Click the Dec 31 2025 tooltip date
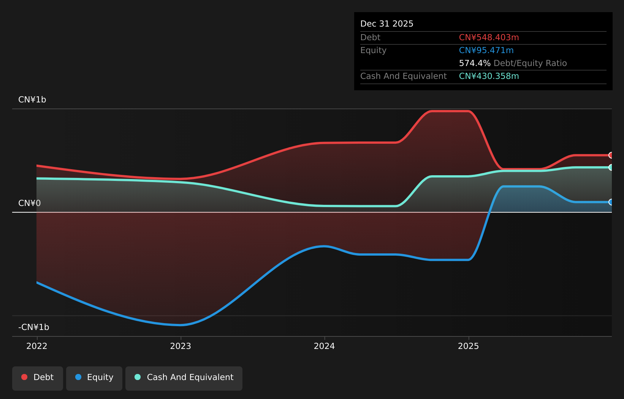The height and width of the screenshot is (399, 624). pyautogui.click(x=387, y=24)
